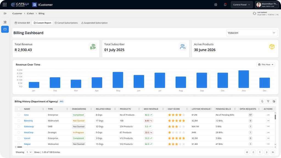Click the Total Revenue hand icon
The width and height of the screenshot is (281, 158).
click(93, 47)
